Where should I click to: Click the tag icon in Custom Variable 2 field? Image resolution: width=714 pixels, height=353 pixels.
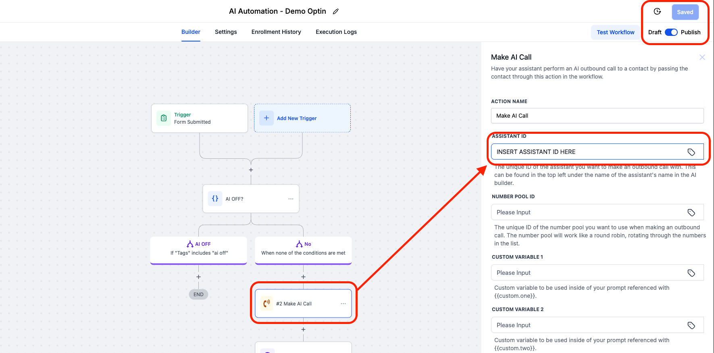[691, 325]
